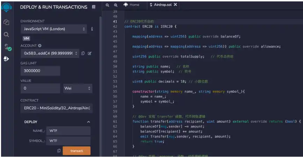Viewport: 303px width, 157px height.
Task: Click line number 42 in gutter
Action: coord(115,27)
